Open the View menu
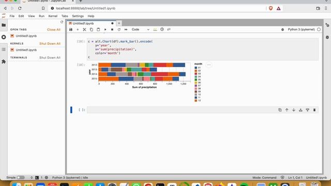The width and height of the screenshot is (331, 186). [32, 16]
